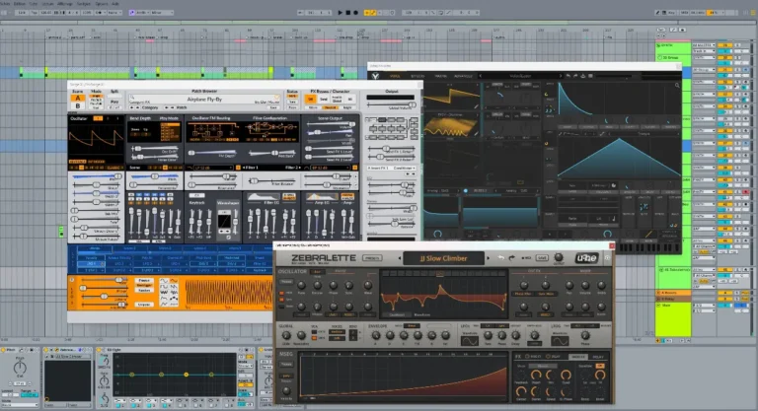The image size is (758, 411).
Task: Undo last change in Zebralette
Action: [x=500, y=258]
